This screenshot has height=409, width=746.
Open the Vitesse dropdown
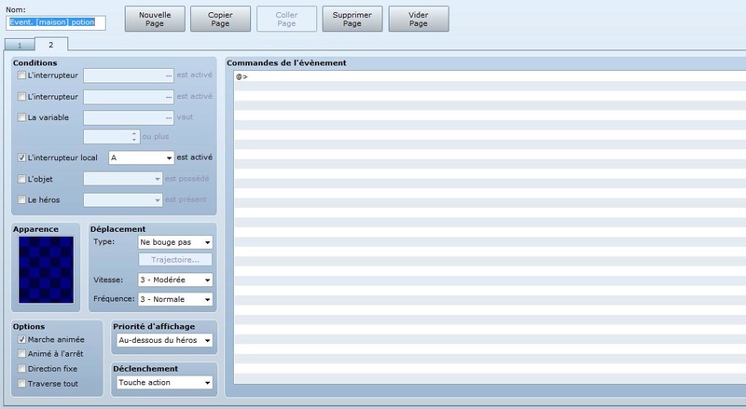pyautogui.click(x=175, y=279)
